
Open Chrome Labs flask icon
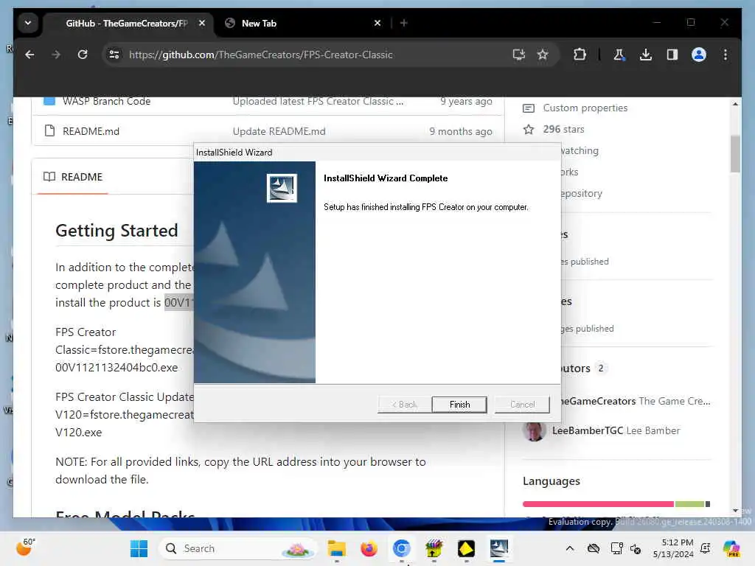pos(619,55)
